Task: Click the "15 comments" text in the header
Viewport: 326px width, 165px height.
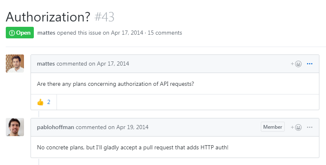Action: click(x=165, y=33)
